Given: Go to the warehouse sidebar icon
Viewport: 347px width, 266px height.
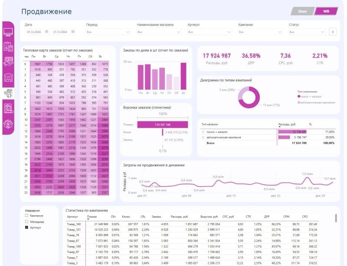Looking at the screenshot, I should click(x=8, y=78).
